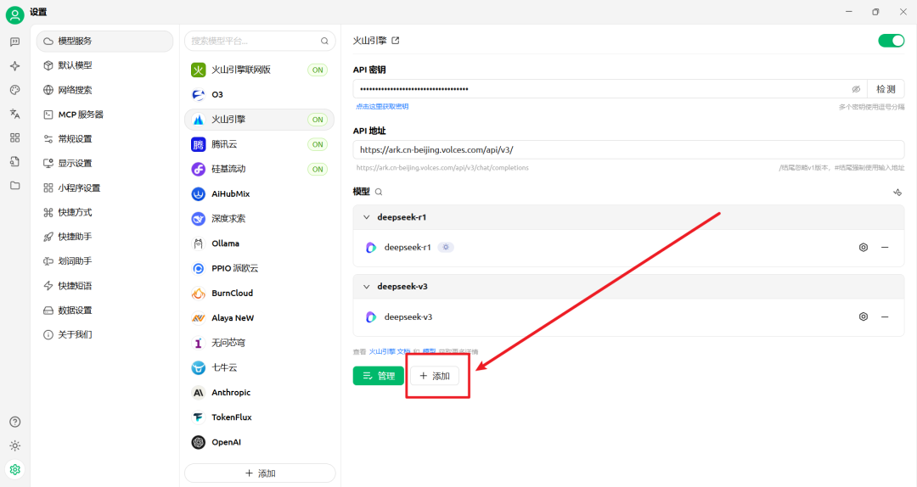
Task: Select 深度求索 provider
Action: (x=260, y=219)
